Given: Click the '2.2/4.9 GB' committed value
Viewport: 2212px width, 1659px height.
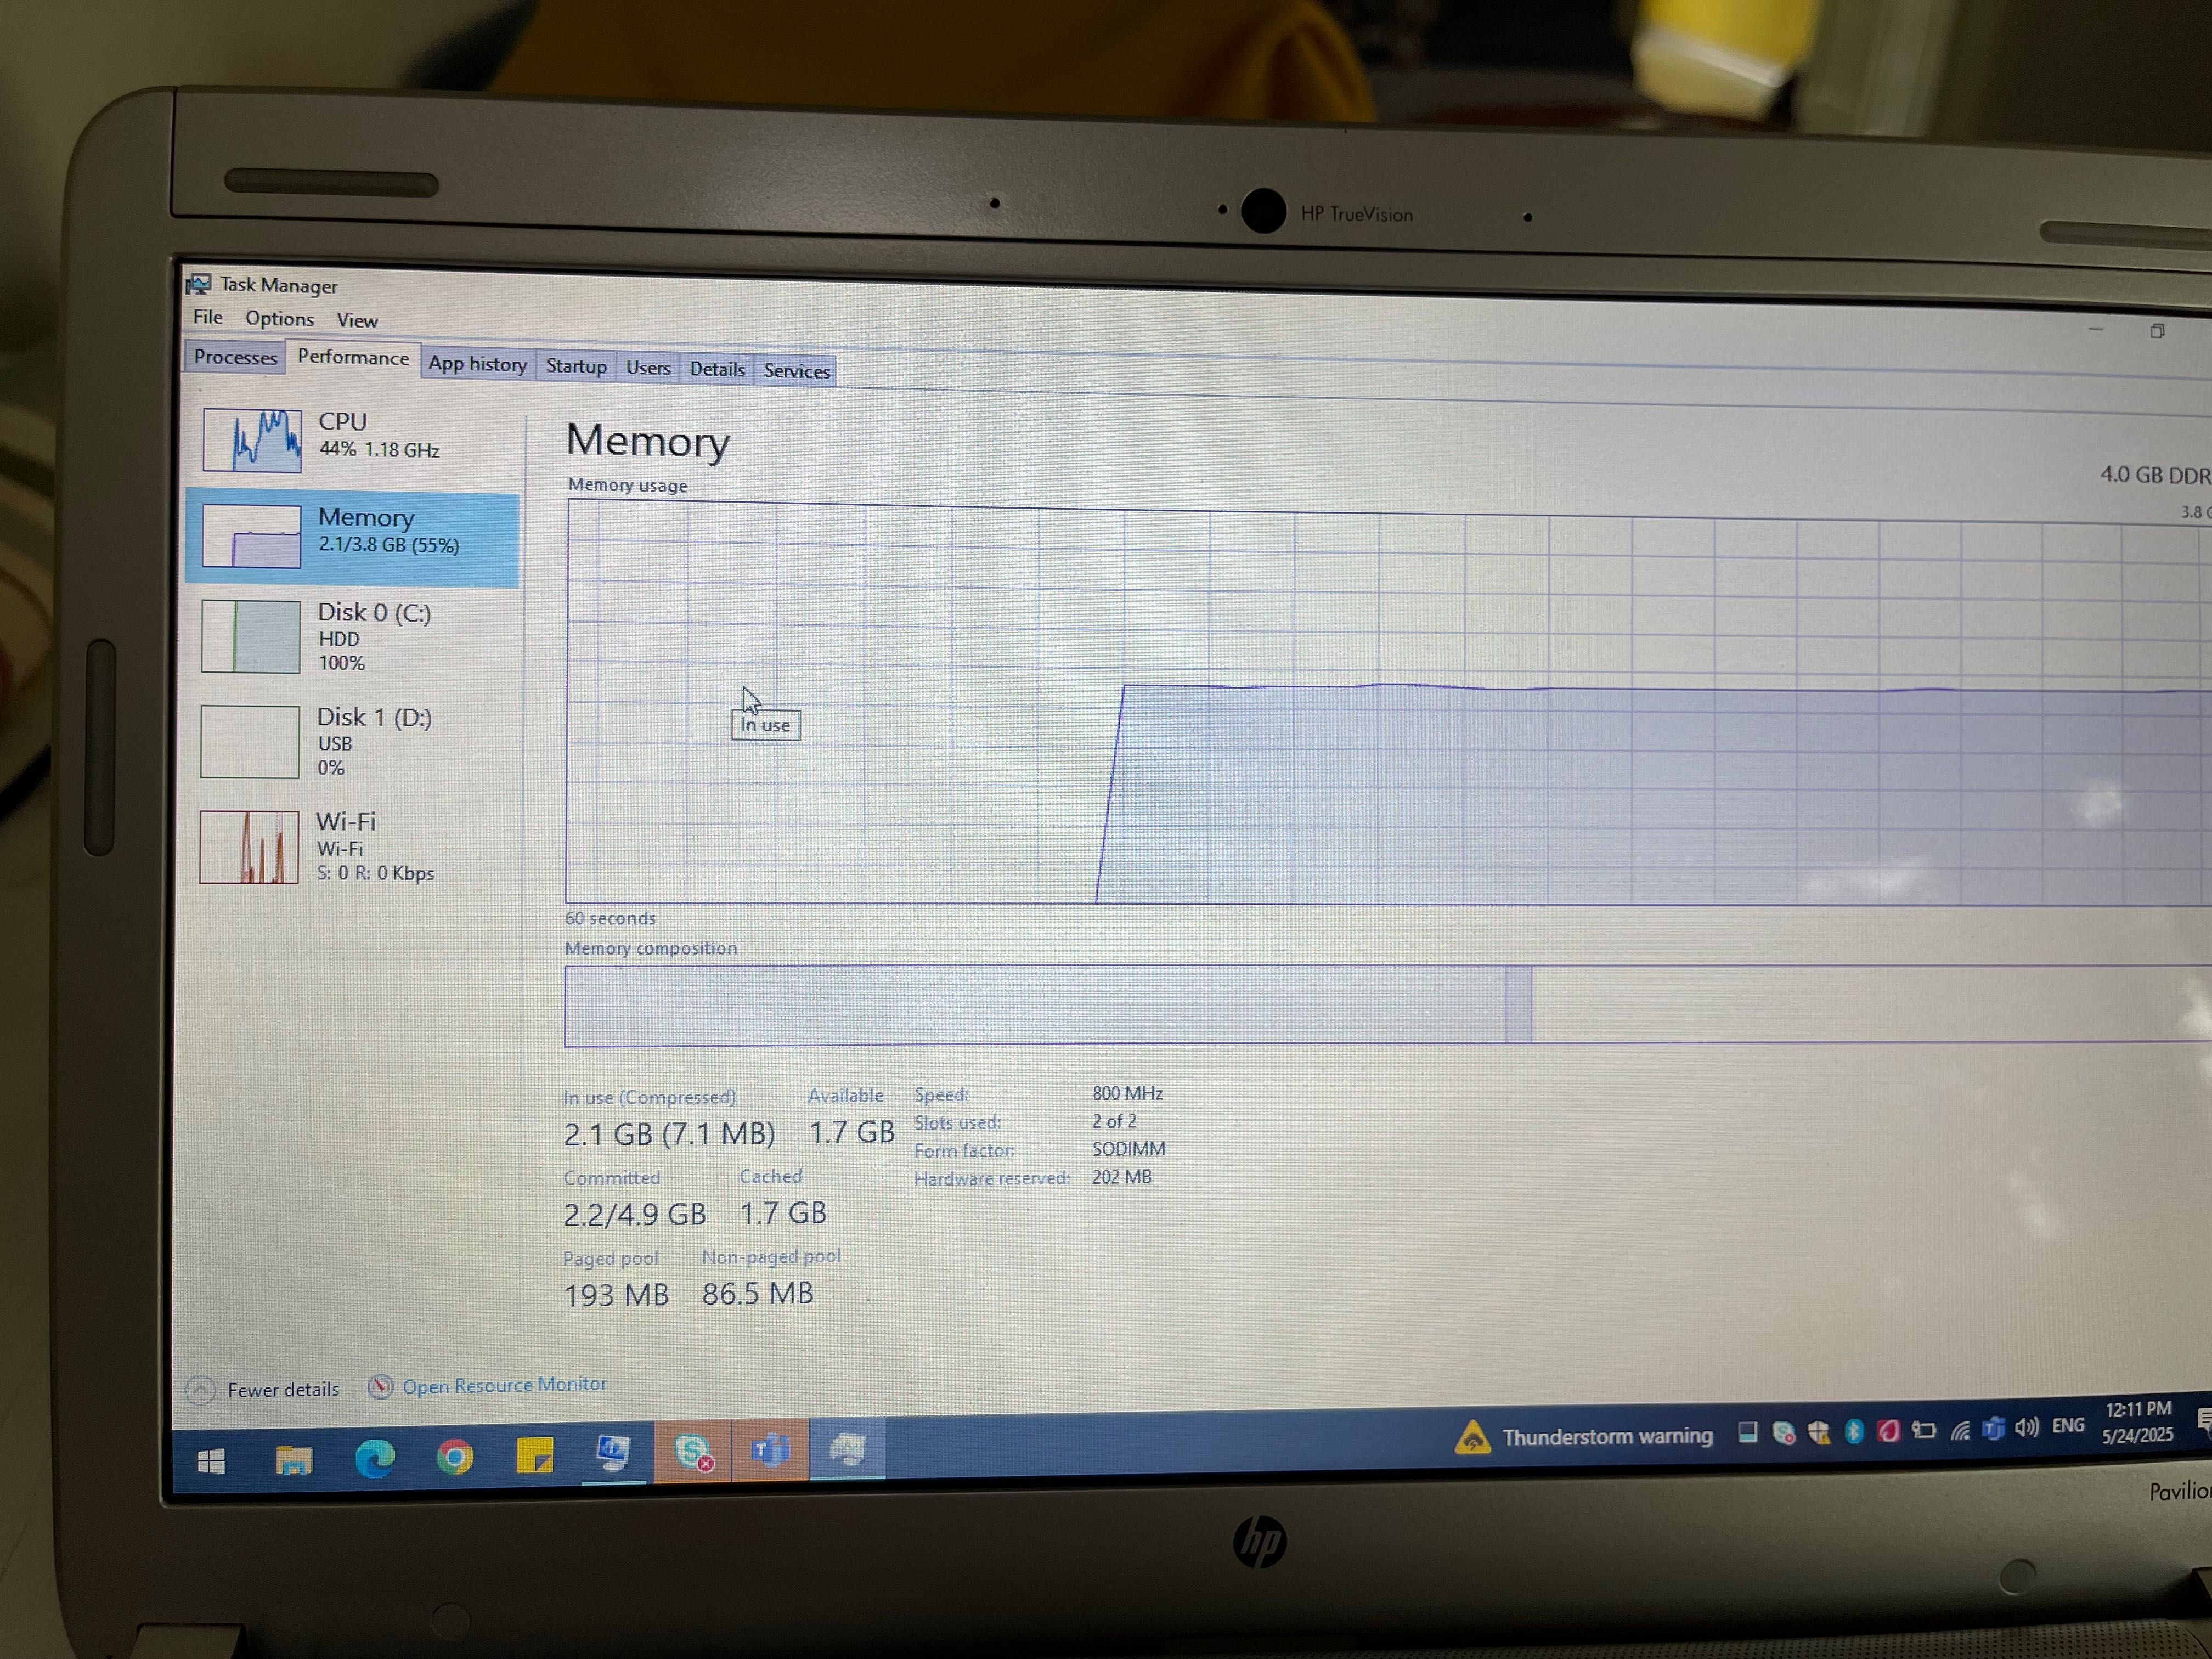Looking at the screenshot, I should (635, 1214).
